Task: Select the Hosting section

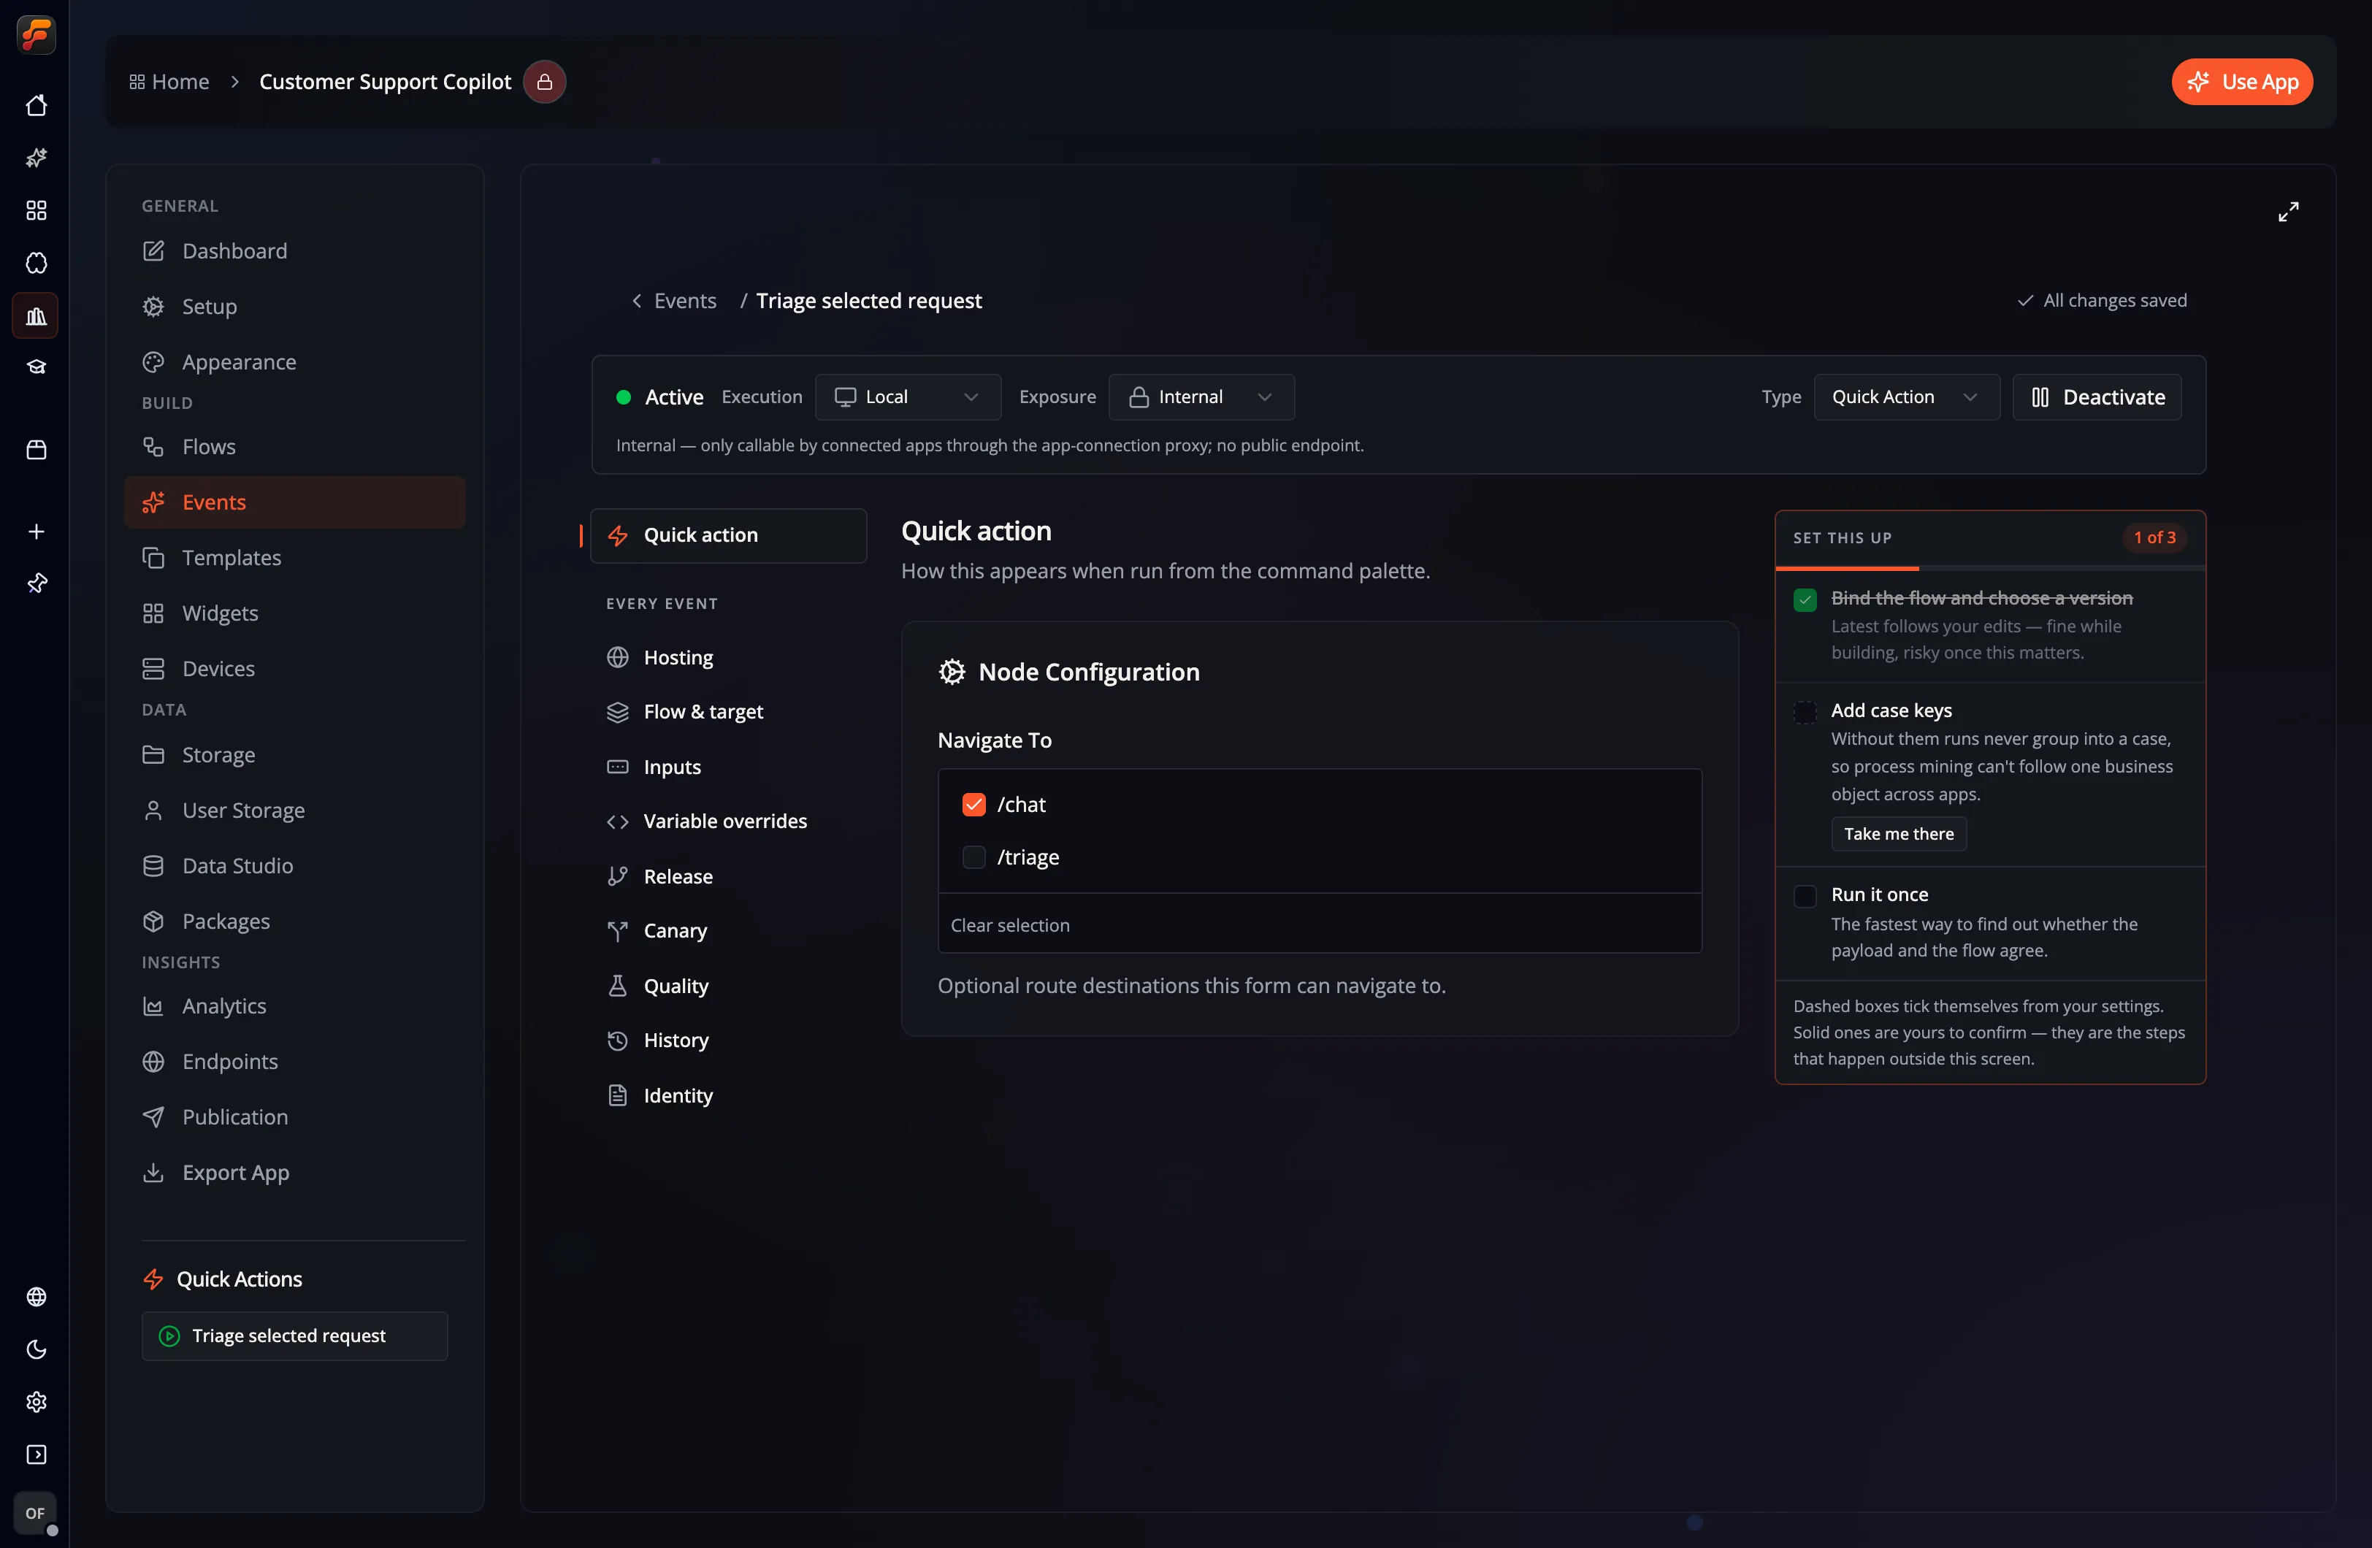Action: (730, 658)
